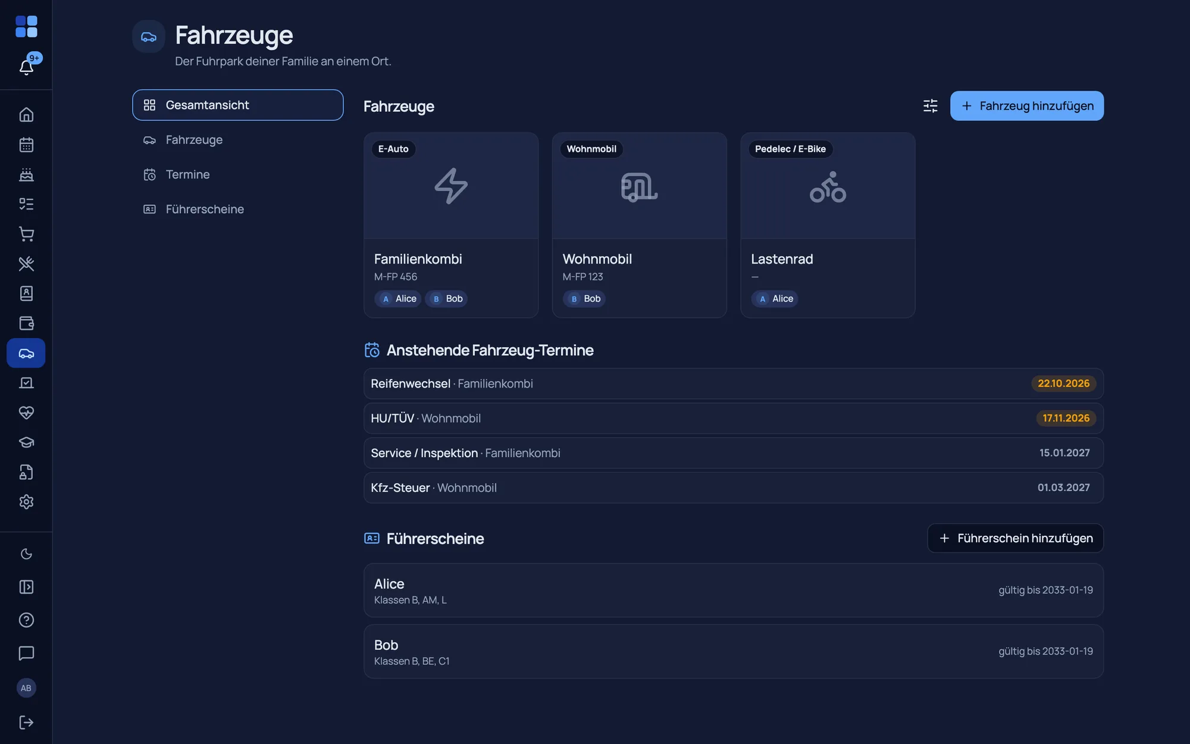
Task: Open wallet icon in sidebar
Action: coord(26,323)
